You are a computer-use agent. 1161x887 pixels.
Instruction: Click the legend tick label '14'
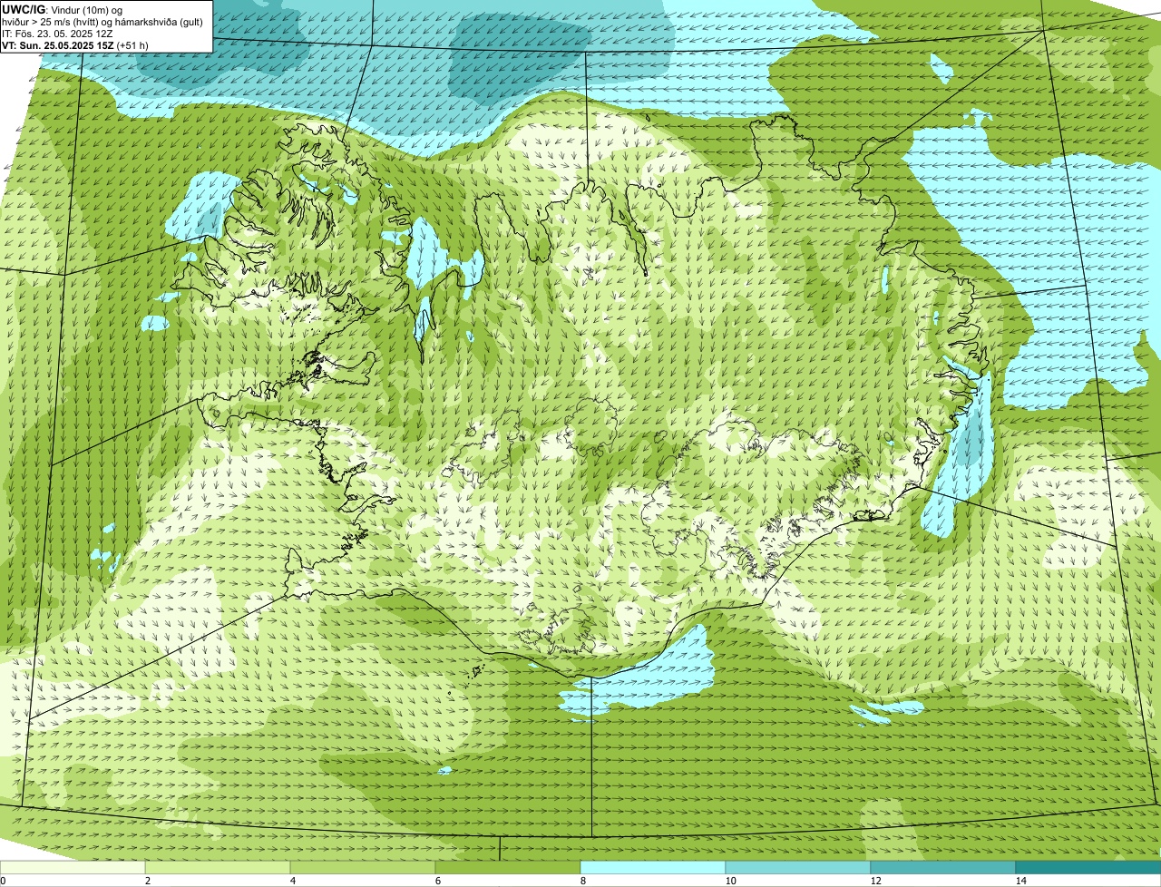click(1020, 881)
